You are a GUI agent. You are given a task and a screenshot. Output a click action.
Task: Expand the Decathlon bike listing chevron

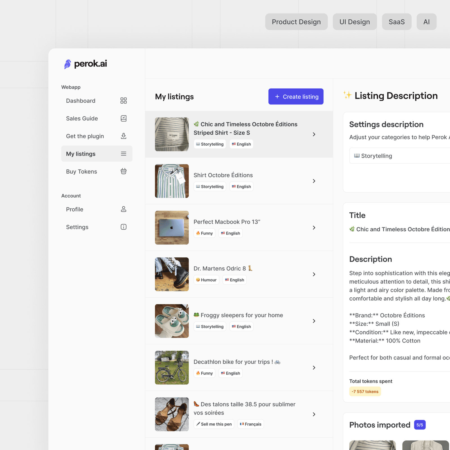pos(314,368)
